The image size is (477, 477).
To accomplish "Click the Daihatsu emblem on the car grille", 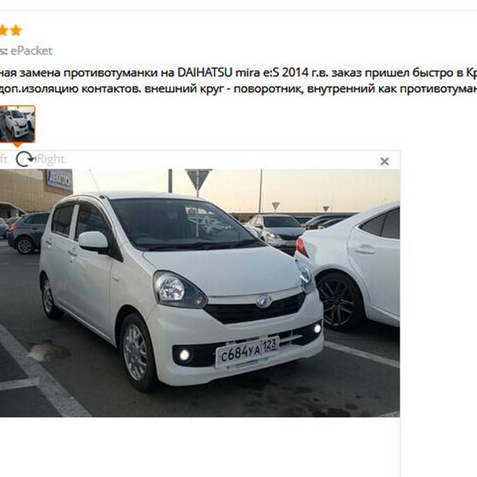I will (x=264, y=301).
